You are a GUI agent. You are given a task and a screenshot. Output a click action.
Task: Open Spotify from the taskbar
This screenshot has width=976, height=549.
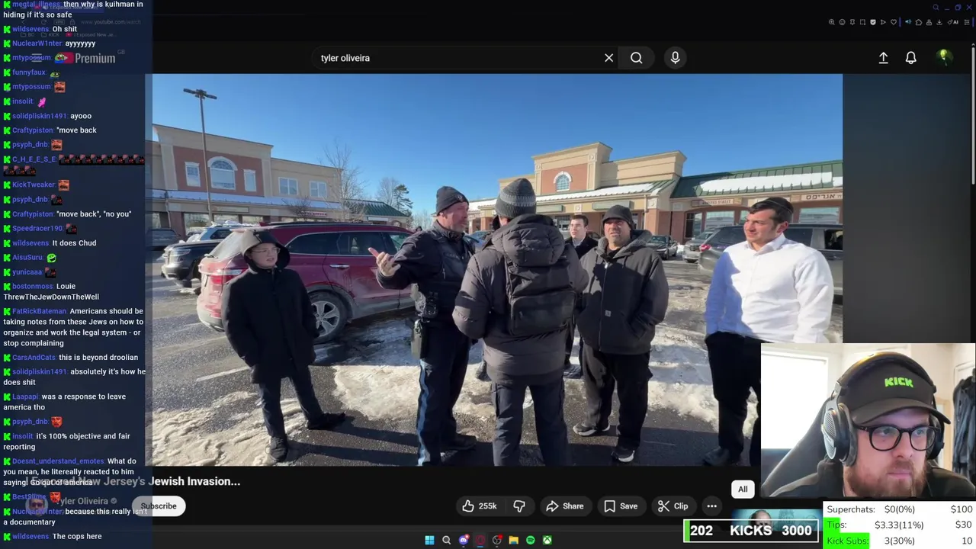click(530, 540)
